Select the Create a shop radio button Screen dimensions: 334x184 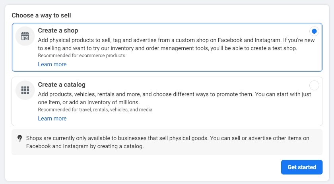(314, 31)
